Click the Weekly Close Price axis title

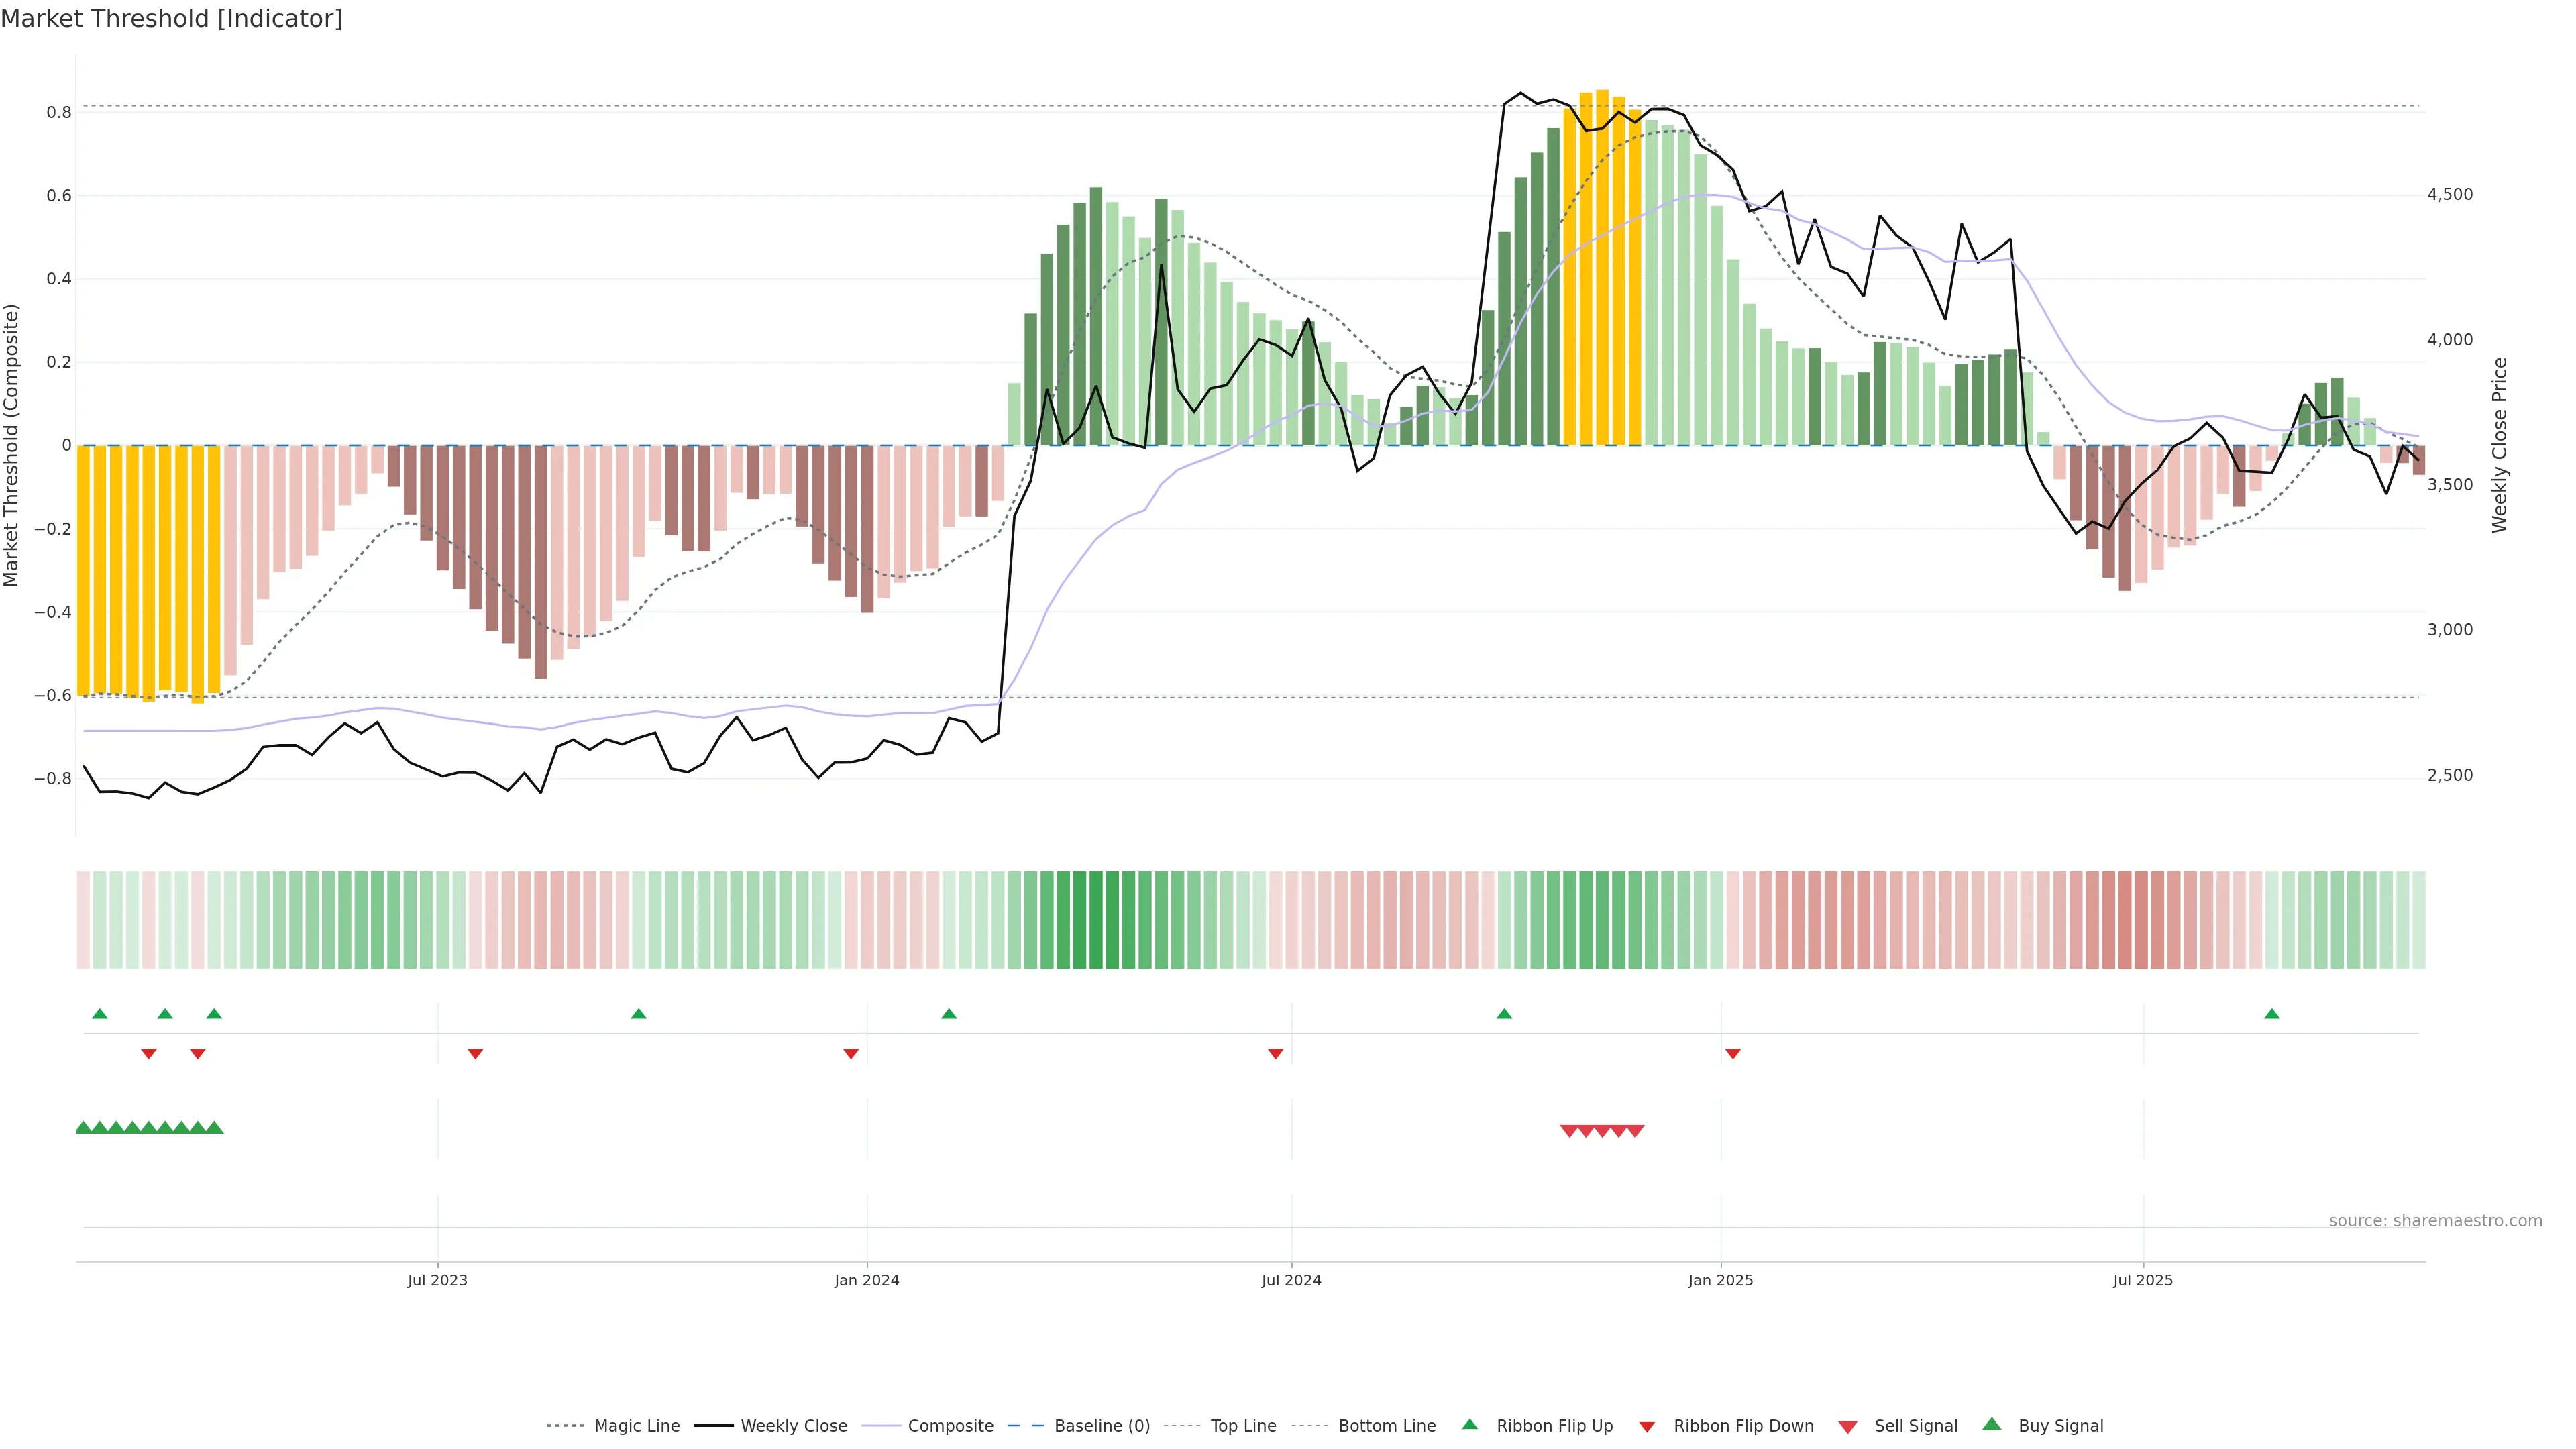[2499, 445]
